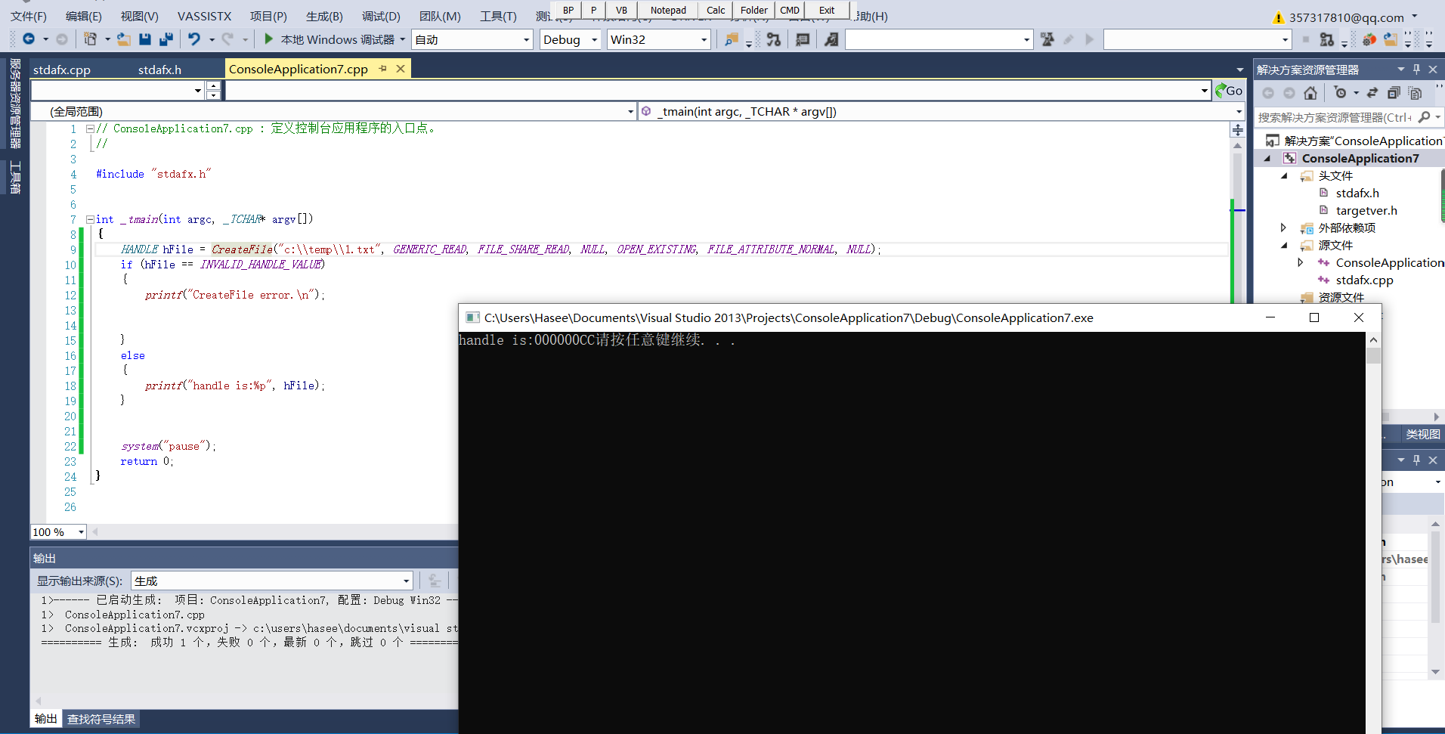
Task: Click the CMD button in floating toolbar
Action: coord(790,10)
